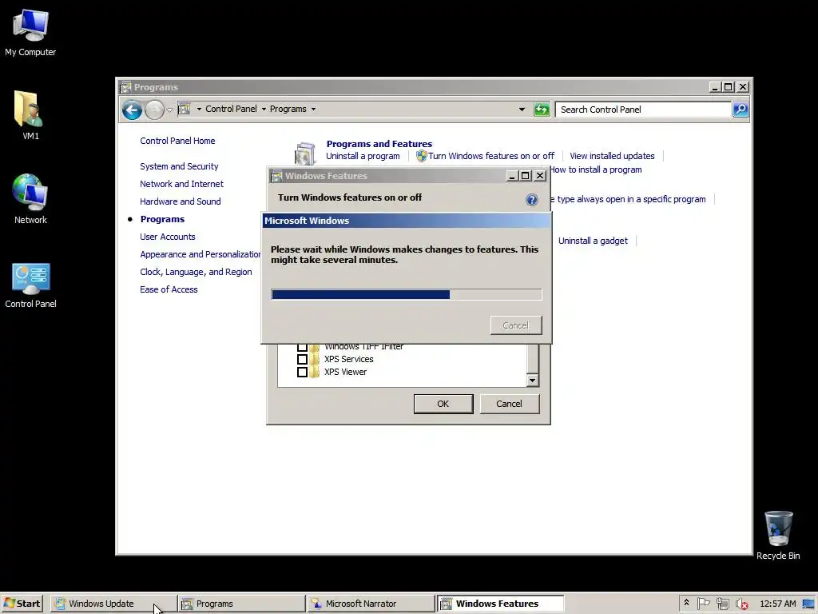Image resolution: width=818 pixels, height=614 pixels.
Task: Click the Programs and Features icon
Action: pos(304,153)
